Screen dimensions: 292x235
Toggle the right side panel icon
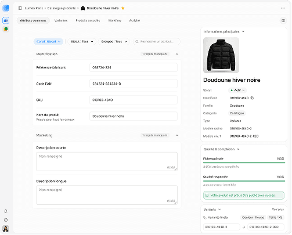pyautogui.click(x=283, y=20)
